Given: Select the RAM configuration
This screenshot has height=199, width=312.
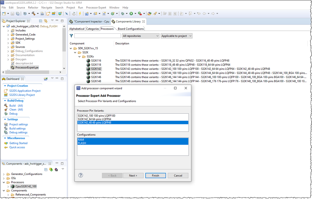Looking at the screenshot, I should pos(133,140).
